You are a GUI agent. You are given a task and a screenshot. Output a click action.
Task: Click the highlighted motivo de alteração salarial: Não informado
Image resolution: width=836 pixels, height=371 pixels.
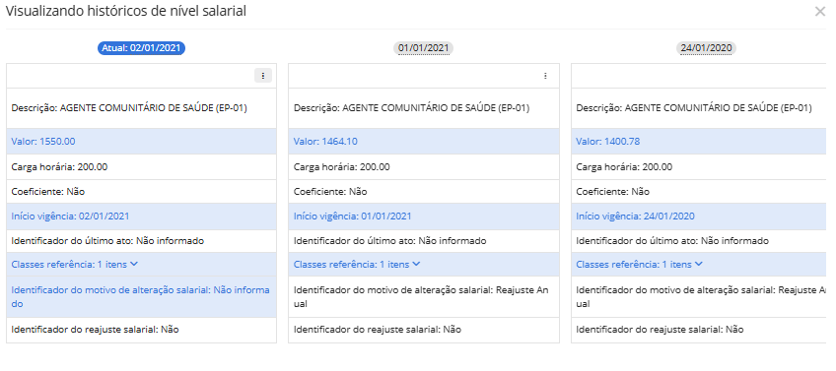tap(141, 297)
